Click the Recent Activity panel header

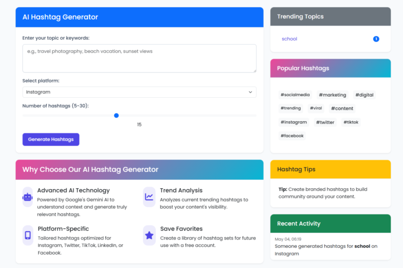pyautogui.click(x=331, y=224)
